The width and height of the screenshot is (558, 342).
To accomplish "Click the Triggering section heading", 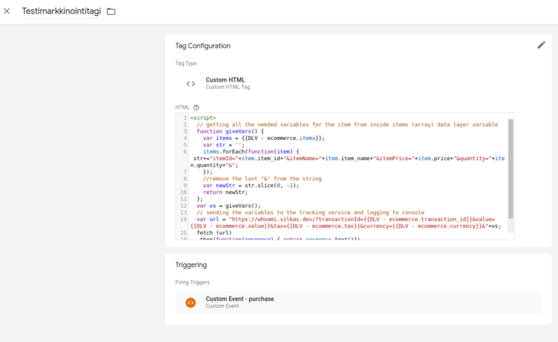I will [x=191, y=265].
